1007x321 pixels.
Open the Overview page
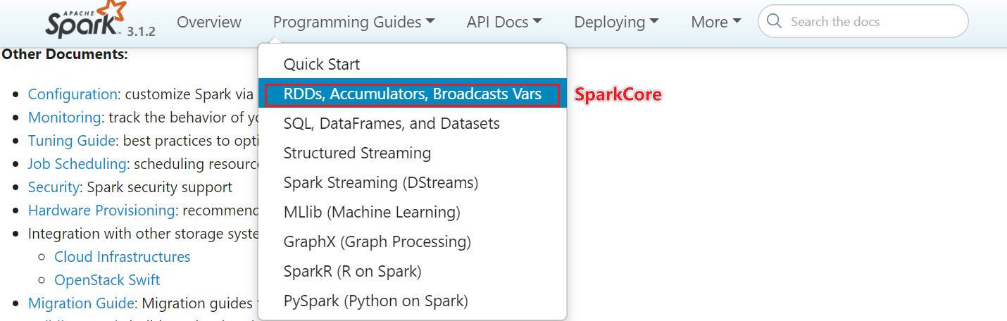coord(209,22)
